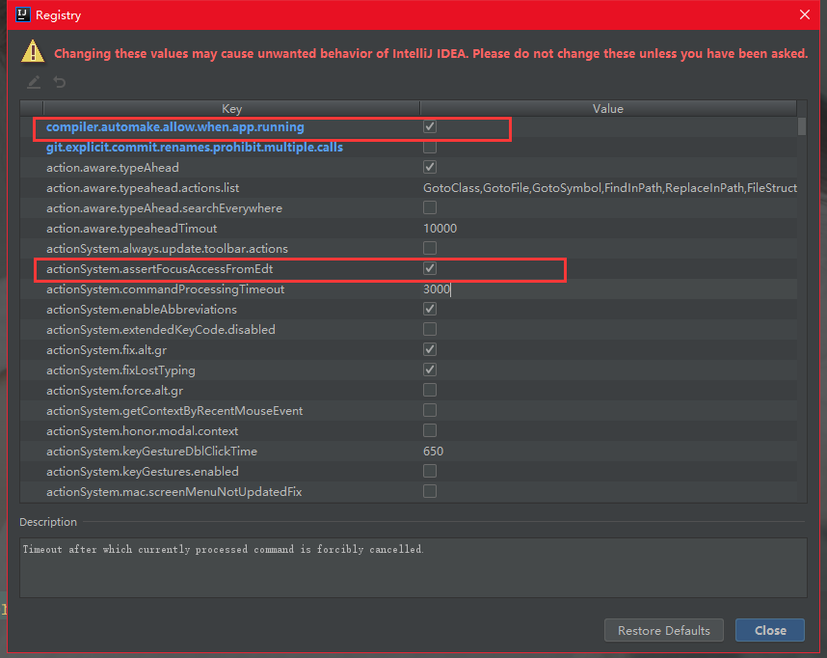Uncheck actionSystem.fixLostTyping checkbox
Viewport: 827px width, 658px height.
[x=430, y=370]
